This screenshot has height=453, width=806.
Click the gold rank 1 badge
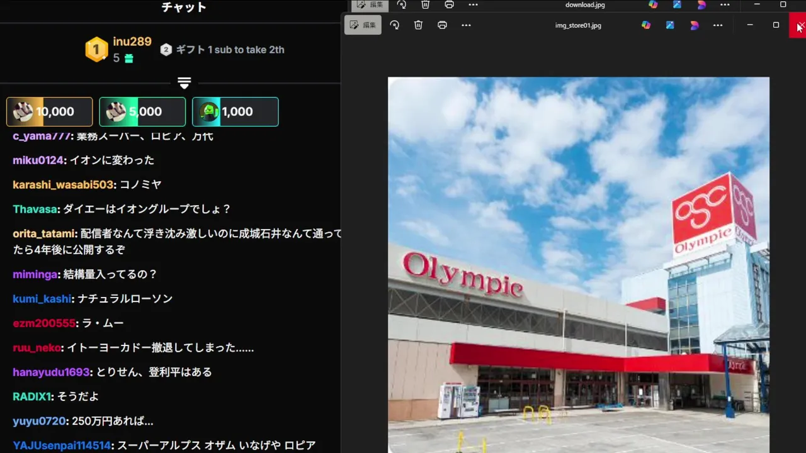[96, 50]
